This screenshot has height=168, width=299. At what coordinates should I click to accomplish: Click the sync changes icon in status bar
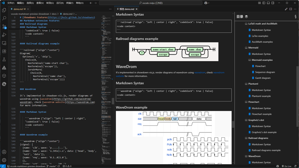pyautogui.click(x=59, y=166)
